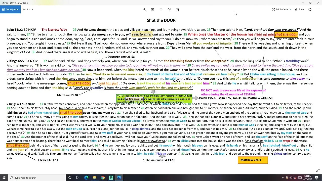The width and height of the screenshot is (322, 181).
Task: Share the photo with the Share button
Action: [x=299, y=9]
